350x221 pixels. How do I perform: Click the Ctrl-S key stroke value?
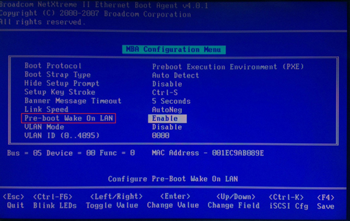pos(165,92)
